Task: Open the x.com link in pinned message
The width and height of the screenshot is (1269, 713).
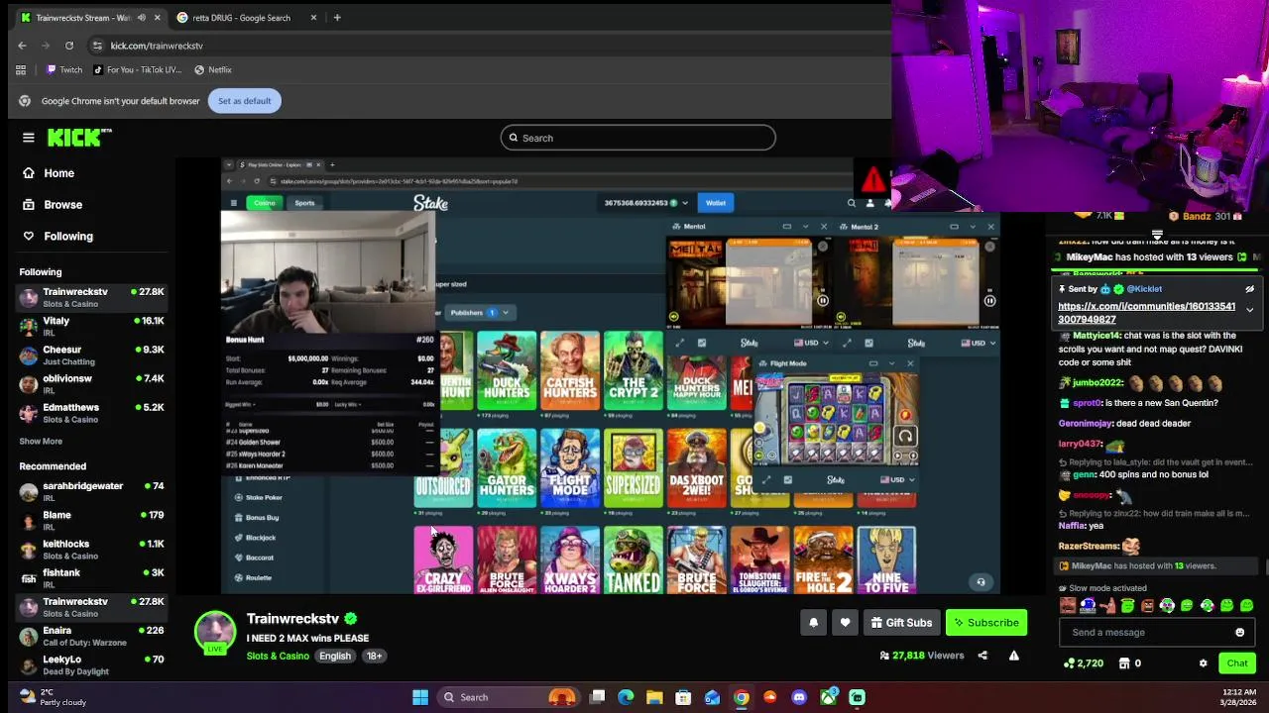Action: click(1146, 313)
